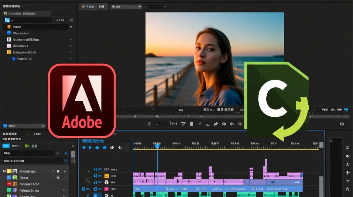Screen dimensions: 353x197
Task: Click the large red Adobe logo
Action: (82, 101)
